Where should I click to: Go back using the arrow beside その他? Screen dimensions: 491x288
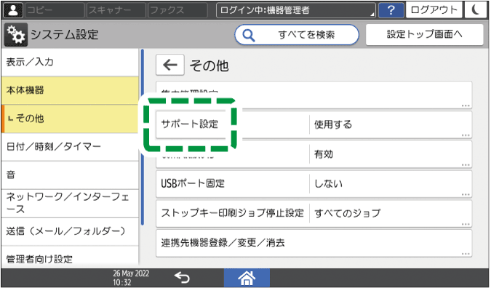pyautogui.click(x=170, y=65)
